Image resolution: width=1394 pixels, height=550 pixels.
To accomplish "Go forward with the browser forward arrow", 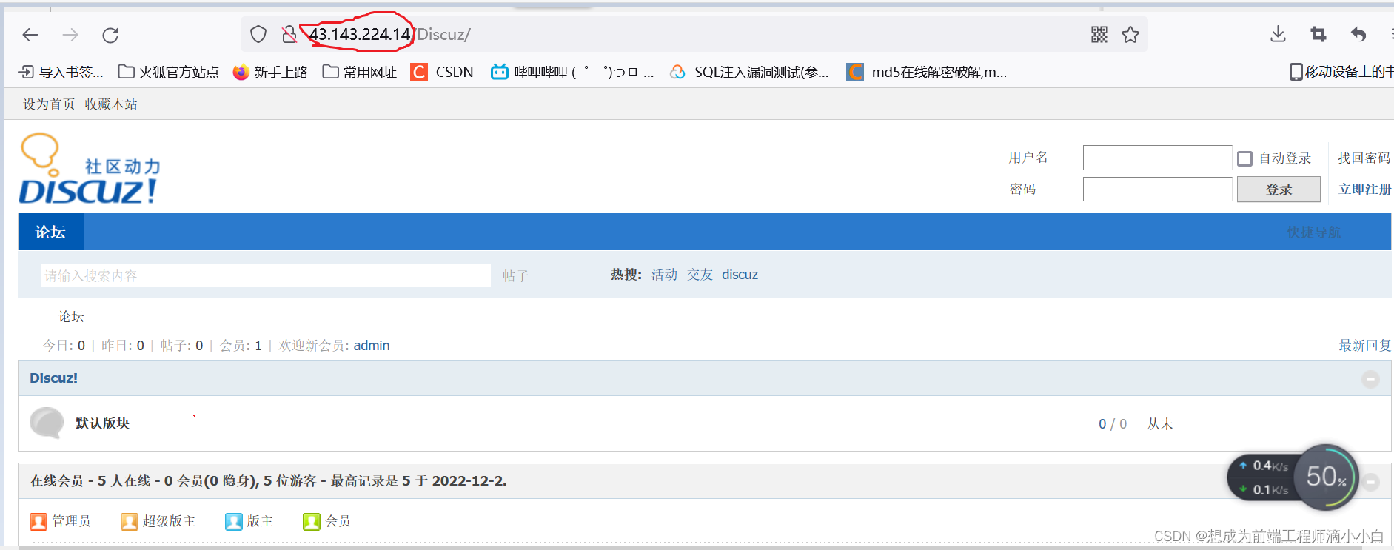I will (70, 35).
